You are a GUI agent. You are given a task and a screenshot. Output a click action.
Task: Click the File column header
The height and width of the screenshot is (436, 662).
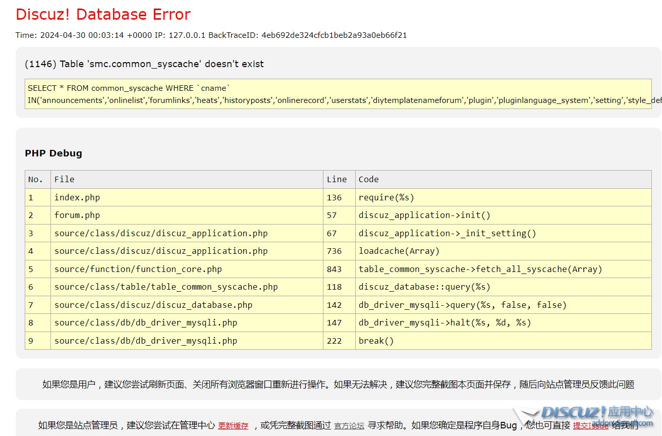point(65,179)
